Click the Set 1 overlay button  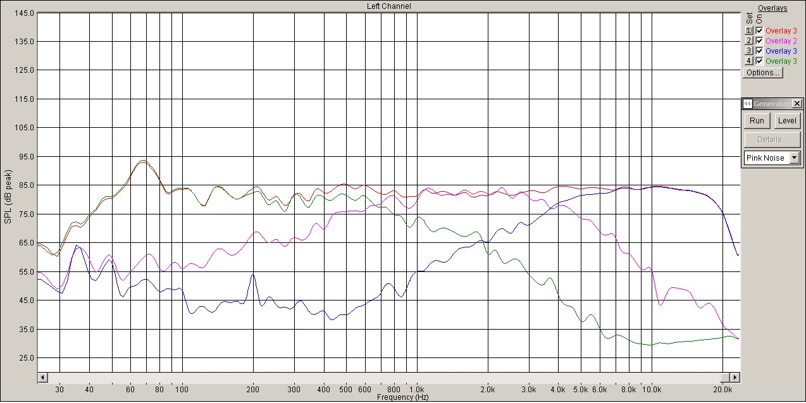click(749, 30)
